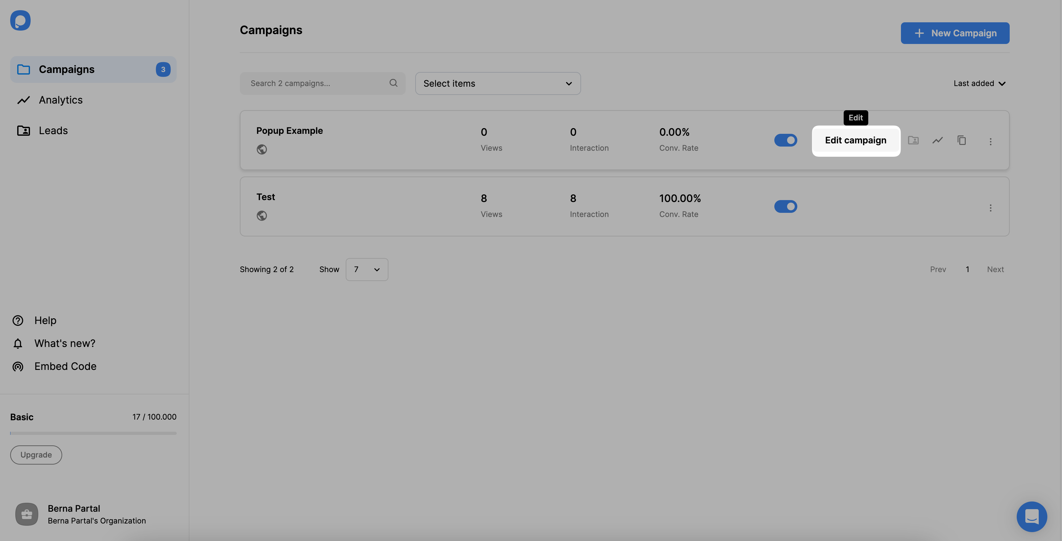Change the Last added sort order
The image size is (1062, 541).
click(x=979, y=83)
